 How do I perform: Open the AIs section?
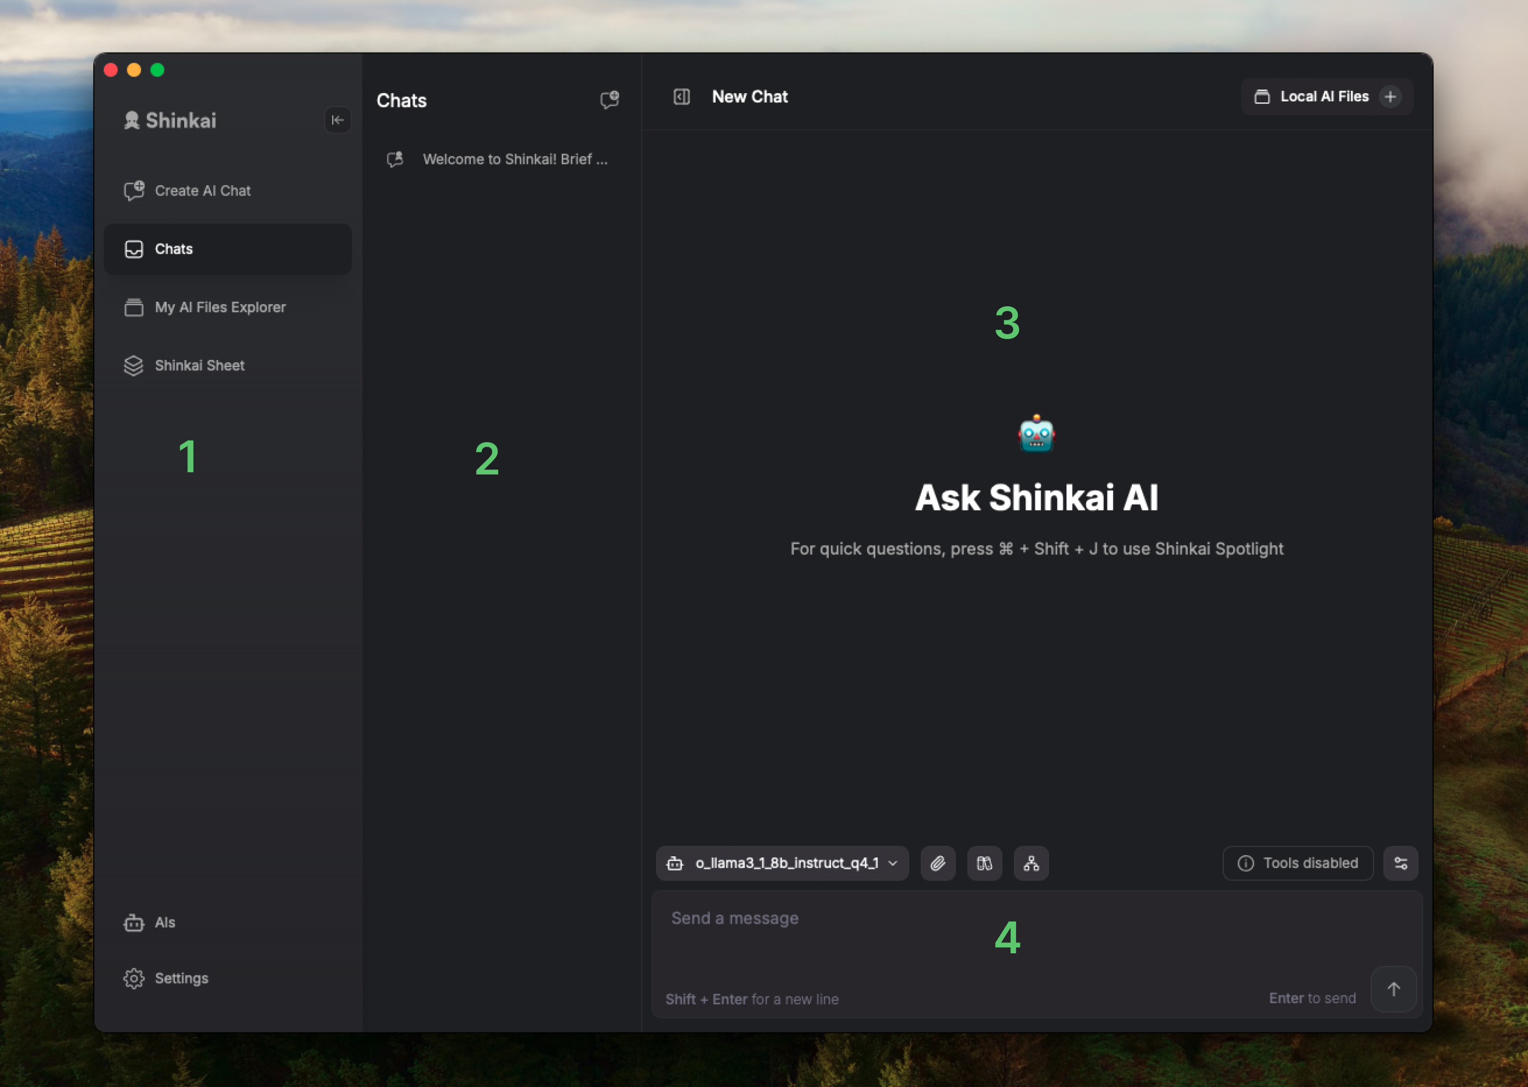(164, 922)
